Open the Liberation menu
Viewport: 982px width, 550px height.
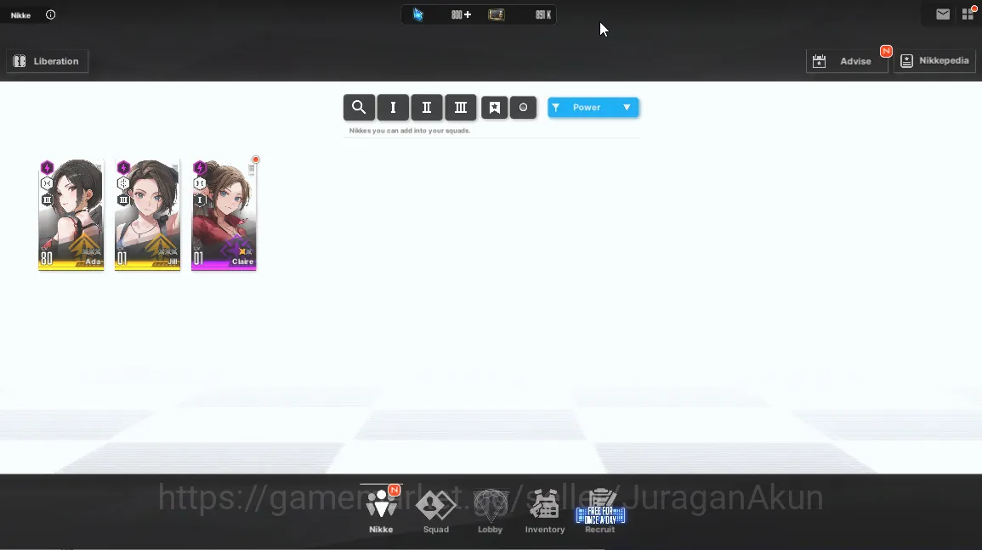(48, 61)
